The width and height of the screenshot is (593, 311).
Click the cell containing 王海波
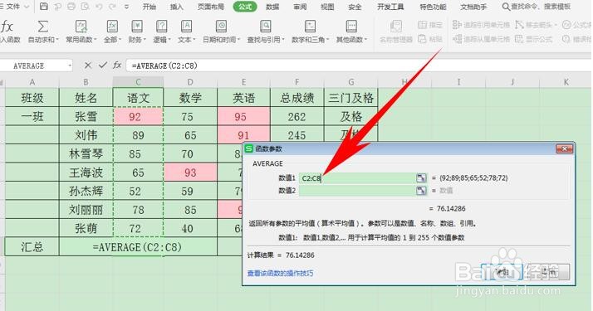point(86,173)
